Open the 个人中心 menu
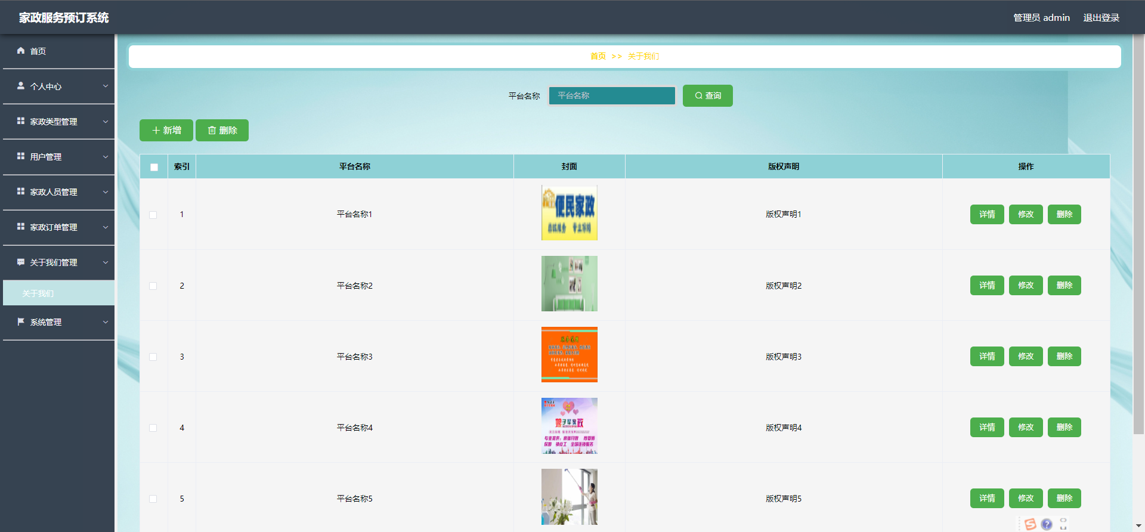This screenshot has height=532, width=1145. pos(58,86)
